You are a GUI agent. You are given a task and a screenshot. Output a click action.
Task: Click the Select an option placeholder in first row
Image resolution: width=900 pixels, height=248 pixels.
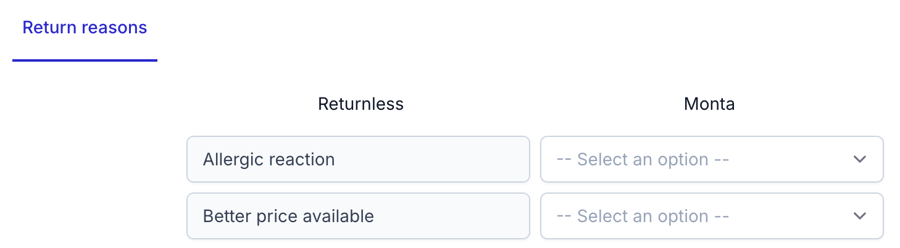pyautogui.click(x=643, y=160)
